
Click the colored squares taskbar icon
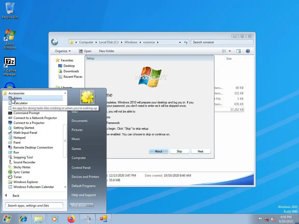click(x=104, y=219)
